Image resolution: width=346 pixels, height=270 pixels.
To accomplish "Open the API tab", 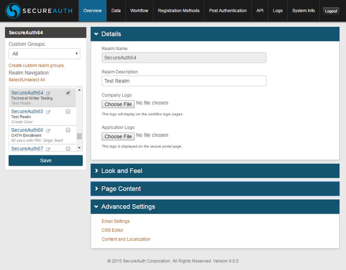I will click(260, 10).
